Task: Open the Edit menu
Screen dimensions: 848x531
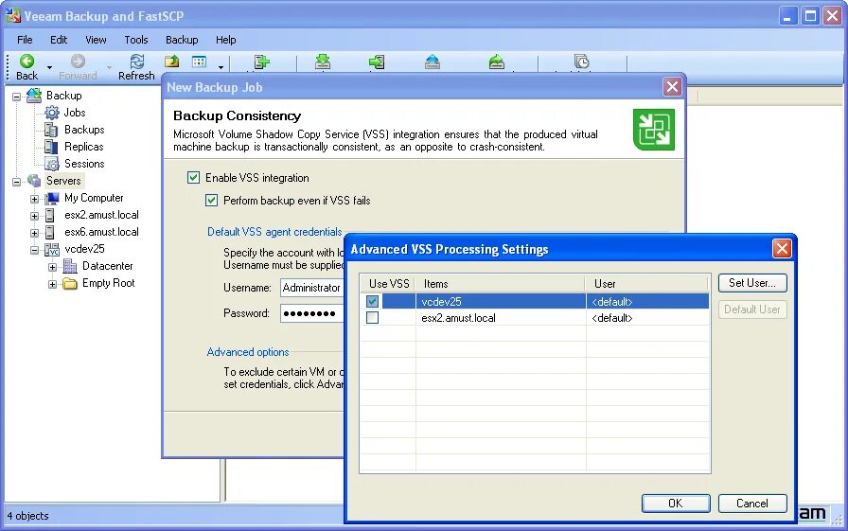Action: [59, 40]
